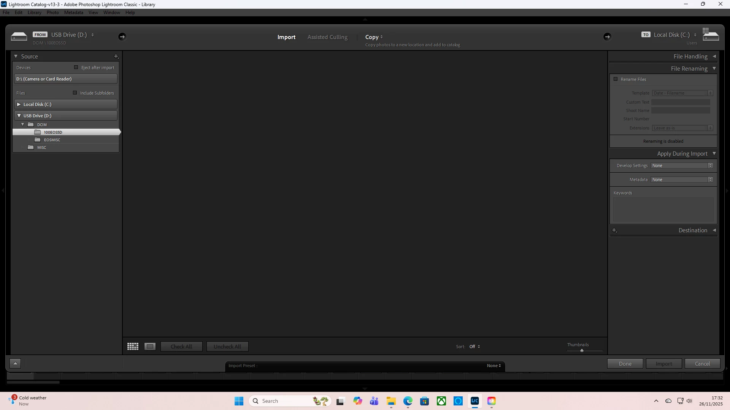Open the File menu
Viewport: 730px width, 410px height.
tap(6, 13)
